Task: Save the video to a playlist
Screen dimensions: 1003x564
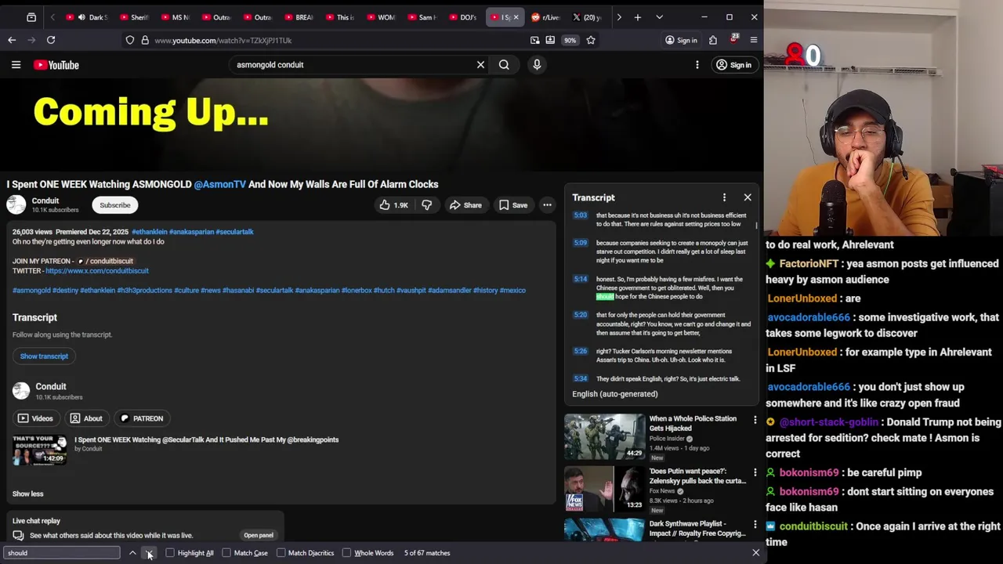Action: [x=513, y=205]
